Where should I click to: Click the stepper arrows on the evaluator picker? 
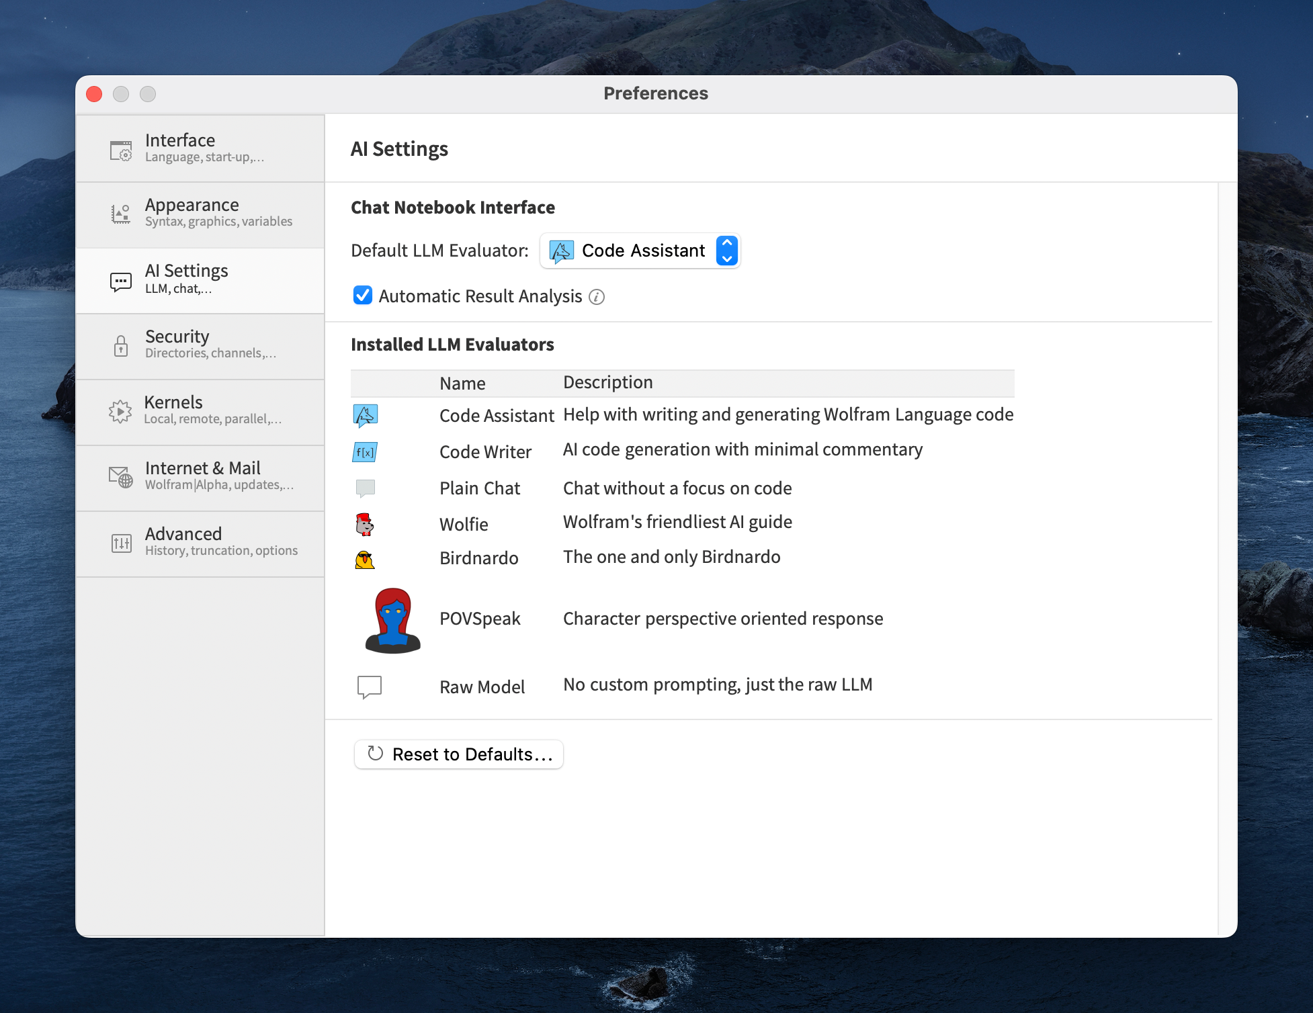tap(727, 251)
